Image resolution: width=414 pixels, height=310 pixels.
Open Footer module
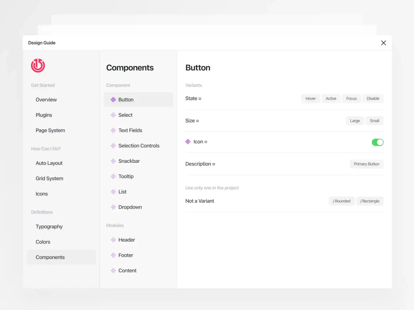[126, 255]
